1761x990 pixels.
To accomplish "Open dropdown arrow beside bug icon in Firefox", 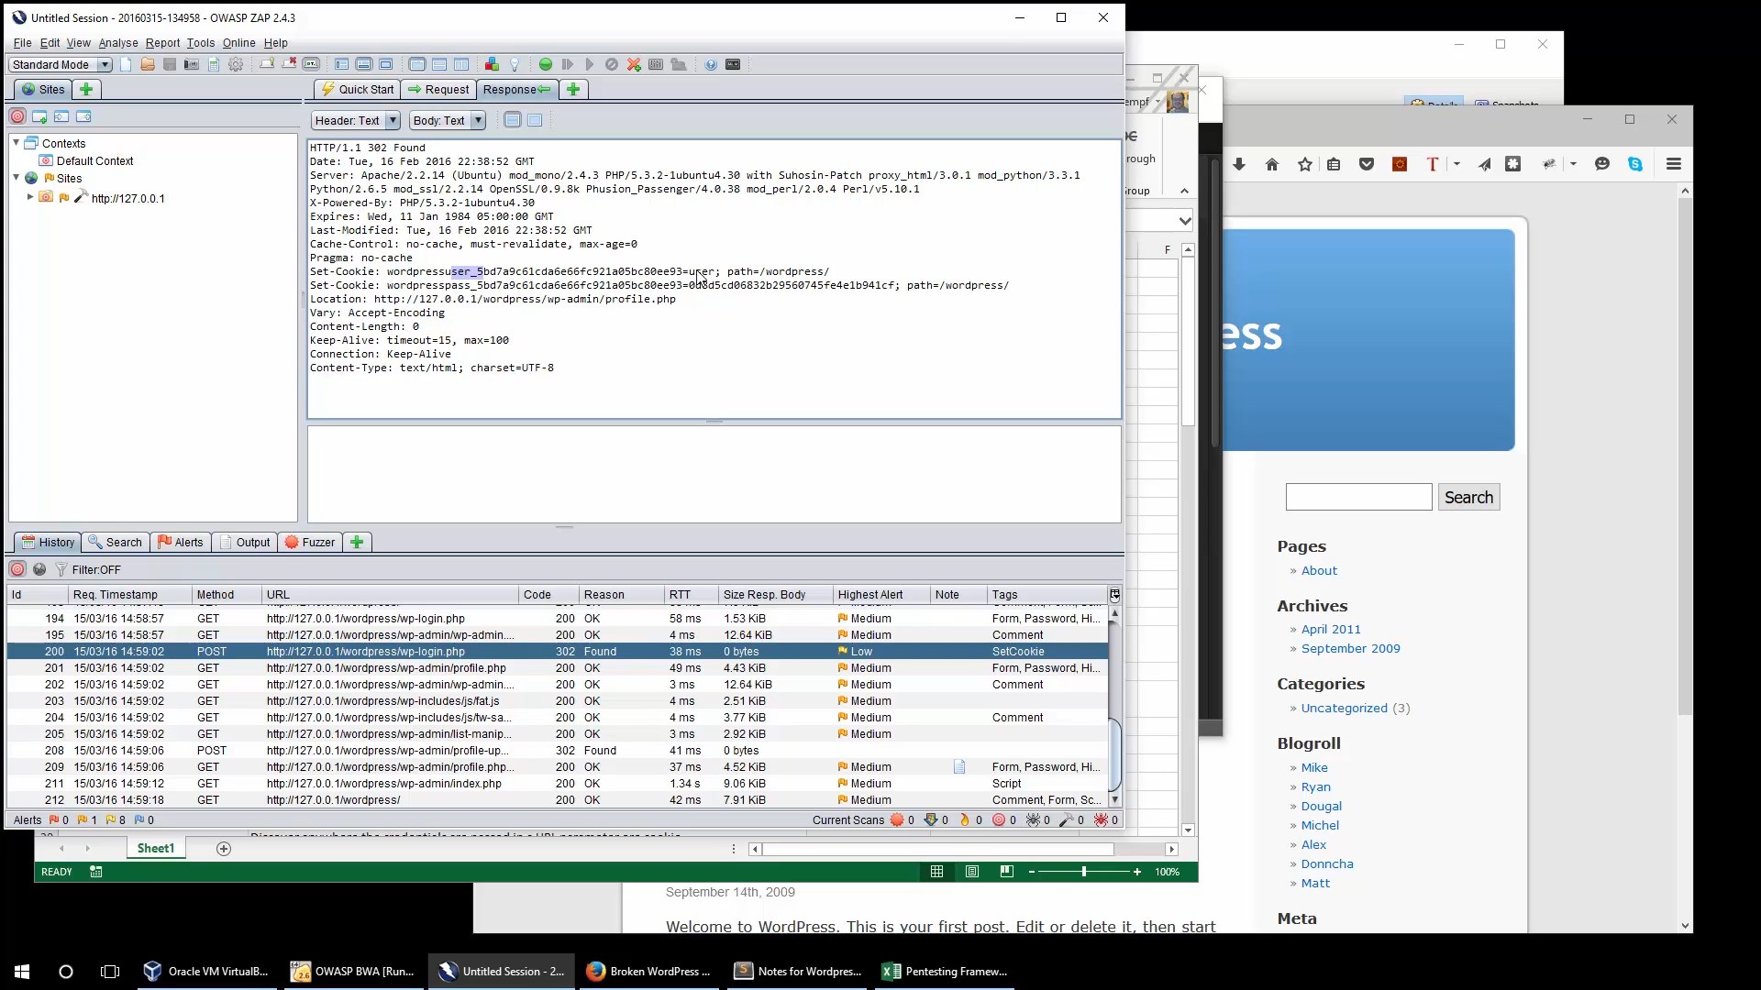I will (x=1573, y=164).
